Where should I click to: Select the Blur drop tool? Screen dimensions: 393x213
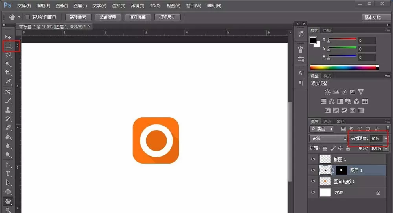[x=8, y=146]
